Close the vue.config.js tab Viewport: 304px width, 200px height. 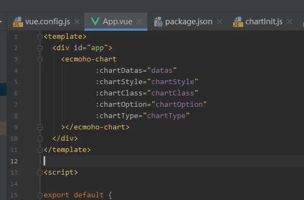pos(77,22)
